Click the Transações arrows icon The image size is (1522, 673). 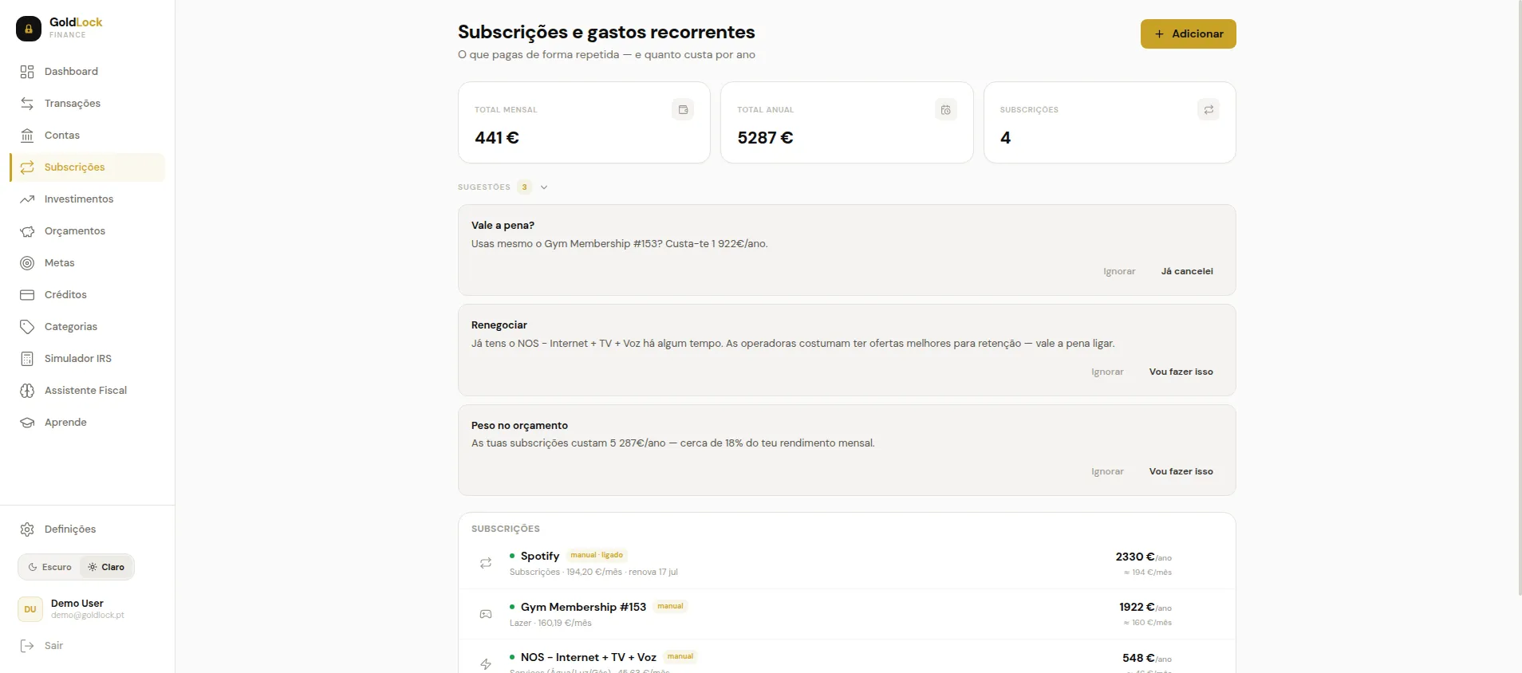tap(27, 104)
